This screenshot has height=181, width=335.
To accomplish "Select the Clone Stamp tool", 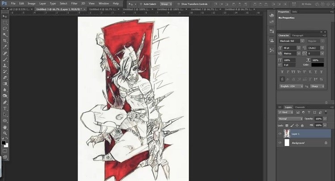I will [5, 66].
